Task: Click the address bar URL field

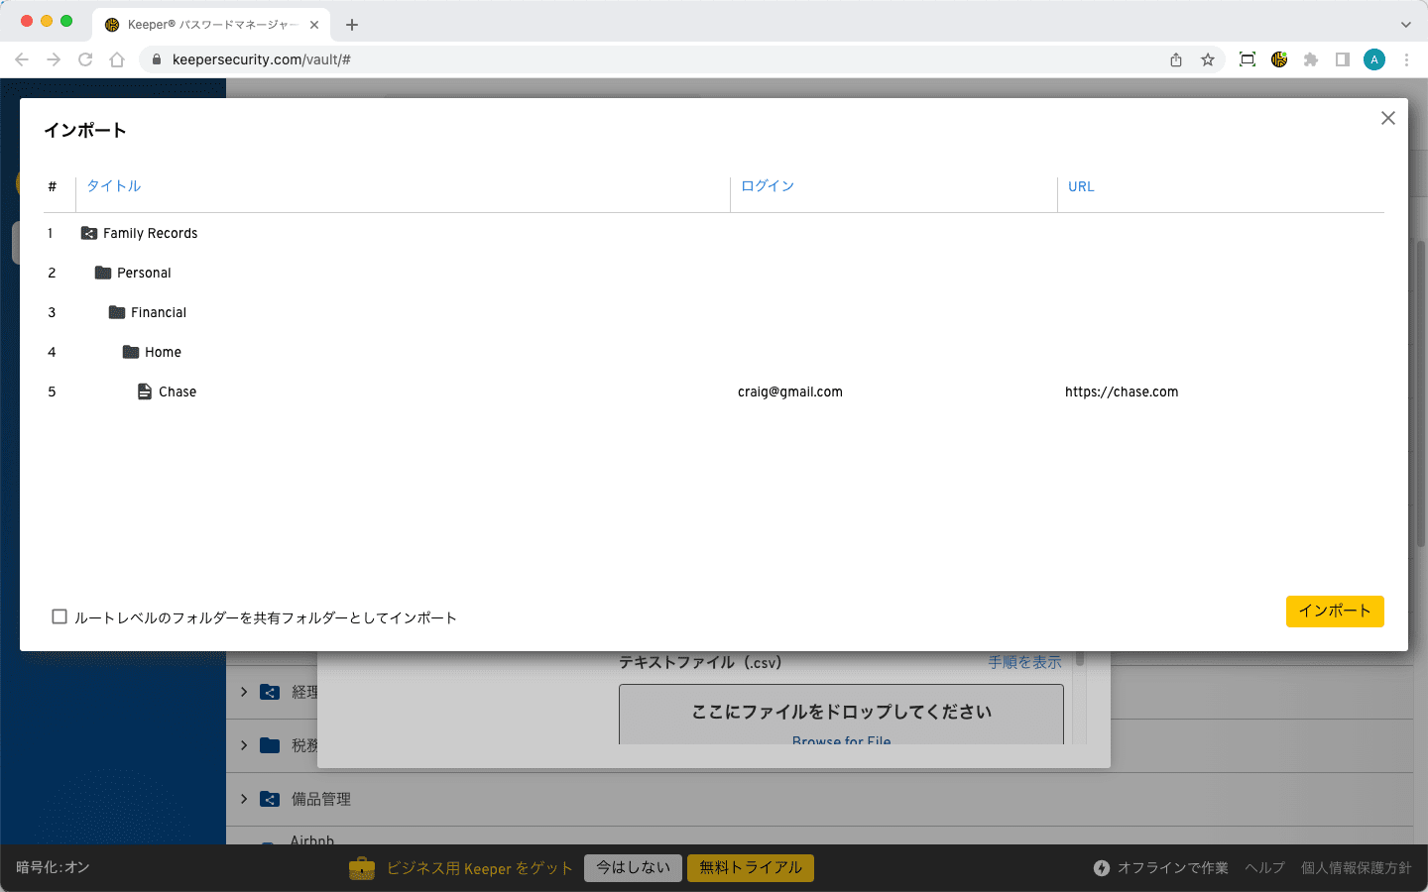Action: pyautogui.click(x=595, y=59)
